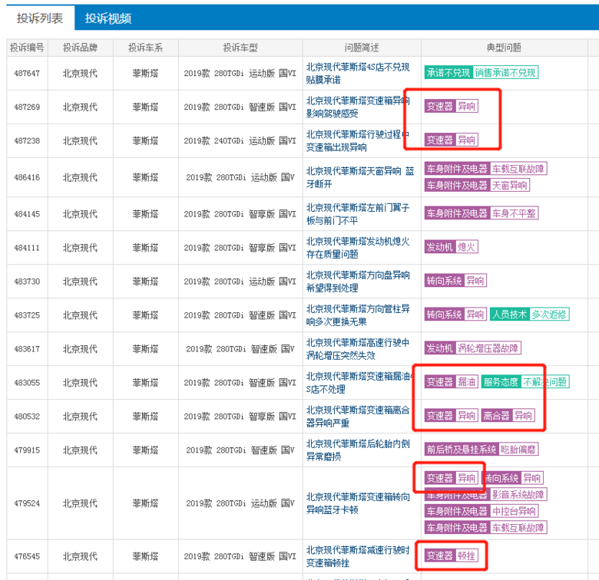Click 2019款 240TGDi 运动版 国VI model cell
Screen dimensions: 599x580
240,141
